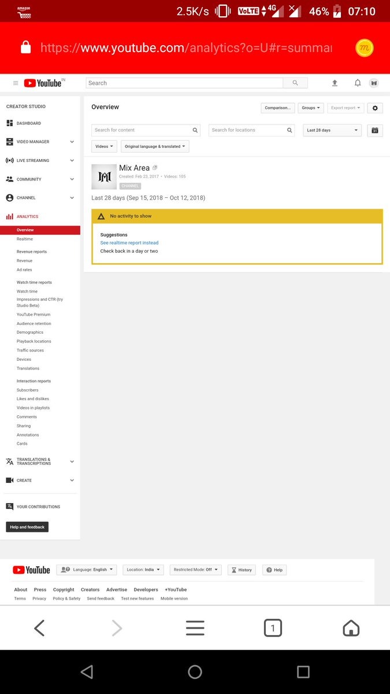The image size is (390, 694).
Task: Go back with the browser back arrow
Action: (39, 628)
